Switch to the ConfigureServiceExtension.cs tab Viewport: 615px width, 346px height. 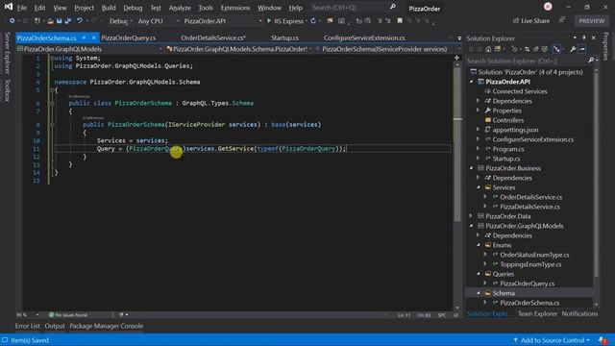click(x=364, y=38)
